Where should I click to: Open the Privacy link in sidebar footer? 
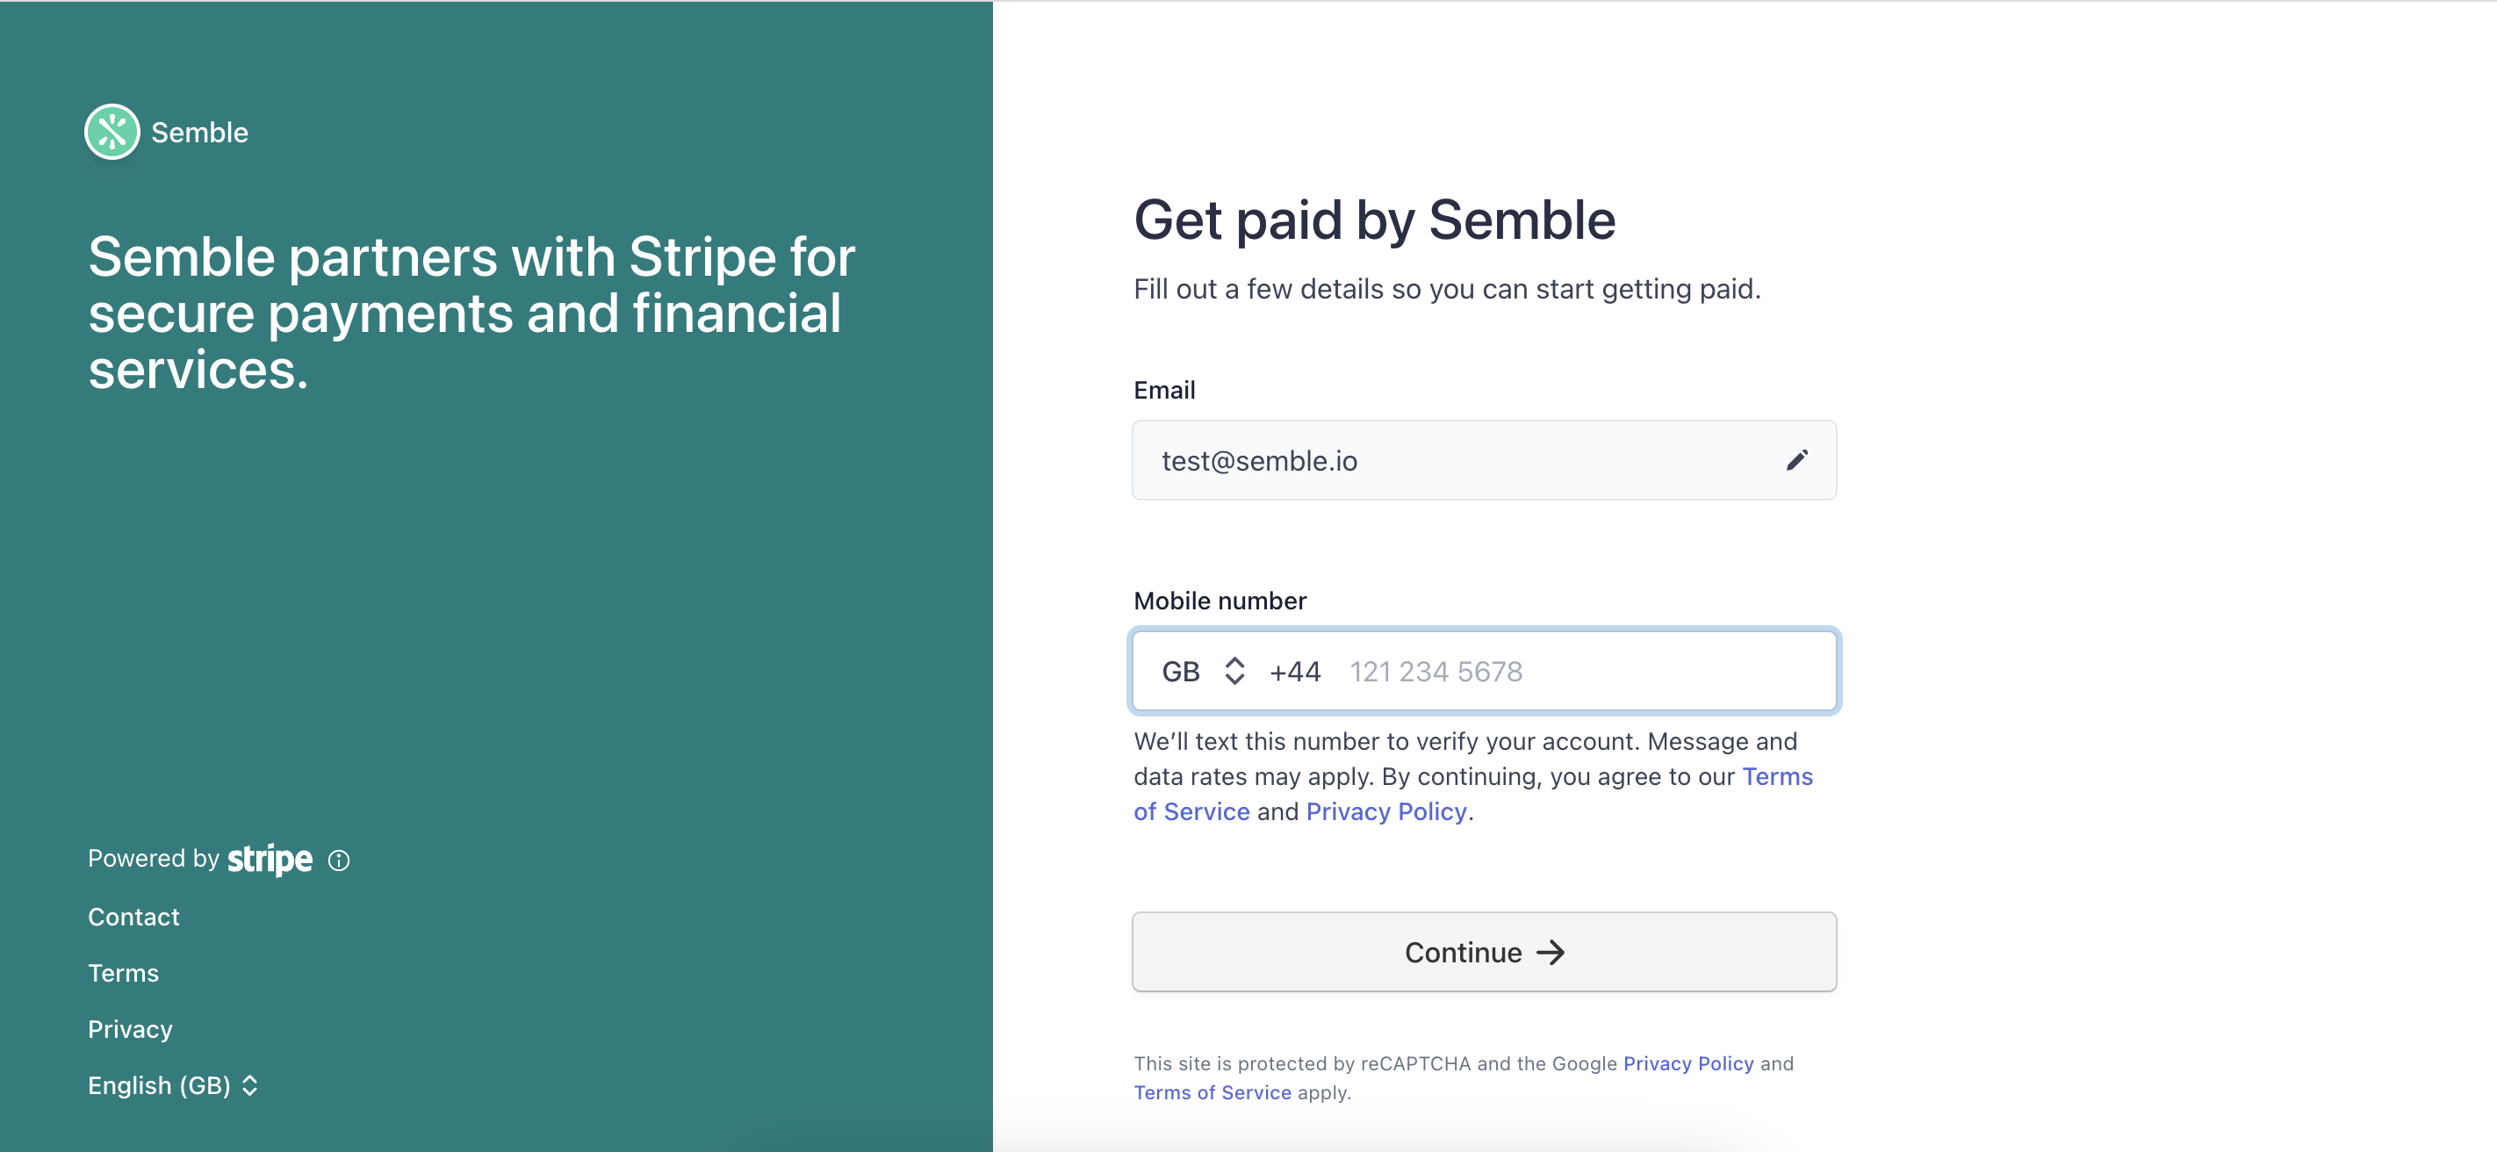130,1029
